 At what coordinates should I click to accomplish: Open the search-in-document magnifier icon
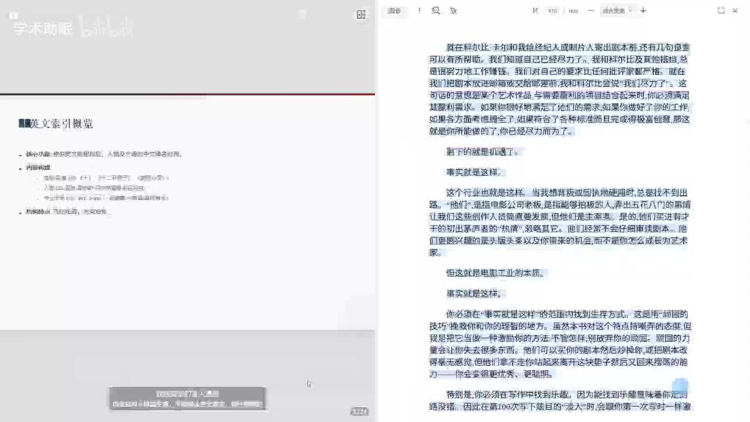[436, 11]
